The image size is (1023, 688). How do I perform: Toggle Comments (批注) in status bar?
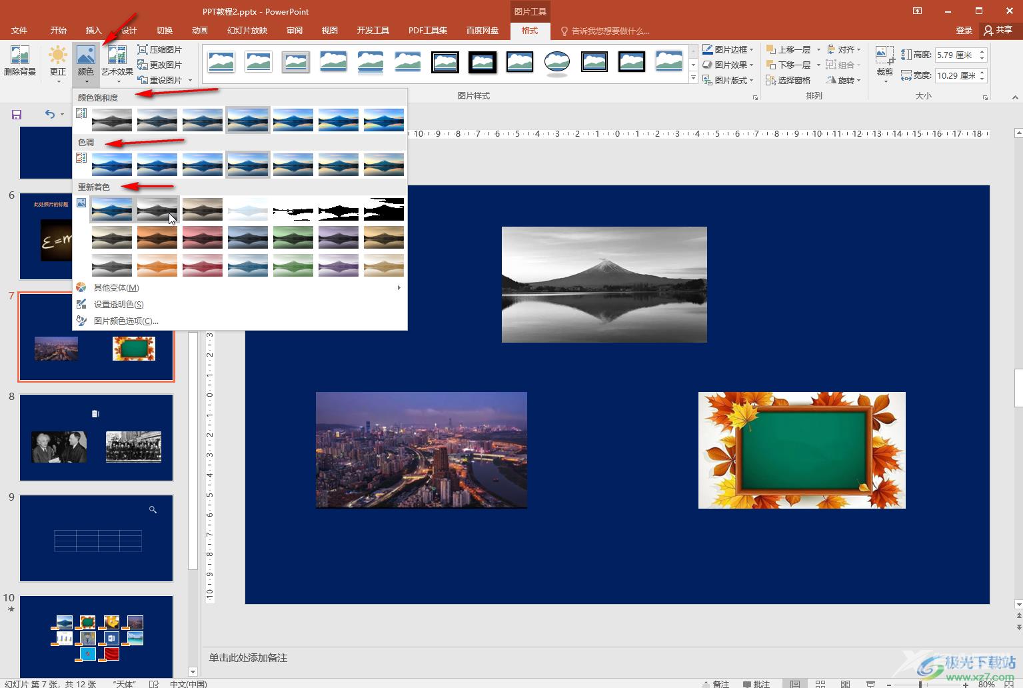point(756,683)
